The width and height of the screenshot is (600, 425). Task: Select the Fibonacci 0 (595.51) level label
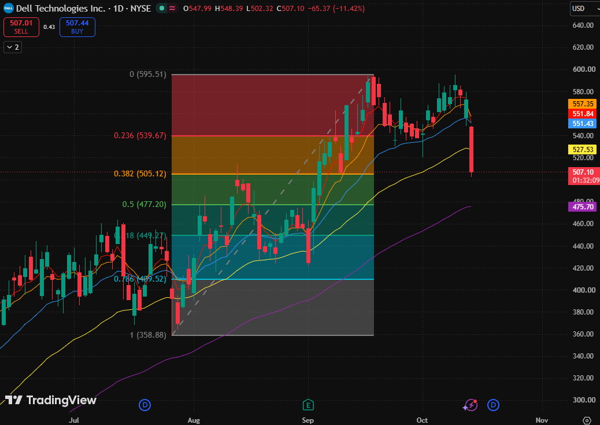[x=148, y=74]
